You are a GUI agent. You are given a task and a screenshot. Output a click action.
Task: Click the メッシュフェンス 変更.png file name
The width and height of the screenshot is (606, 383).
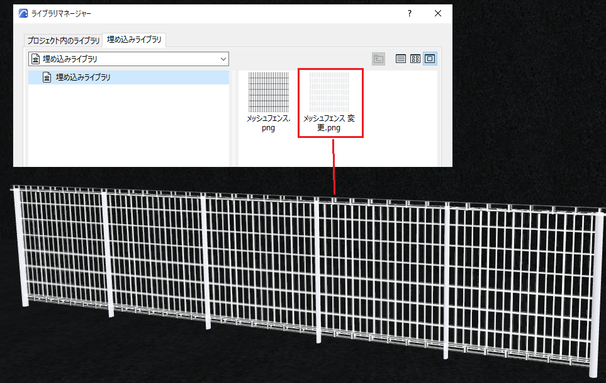point(329,123)
